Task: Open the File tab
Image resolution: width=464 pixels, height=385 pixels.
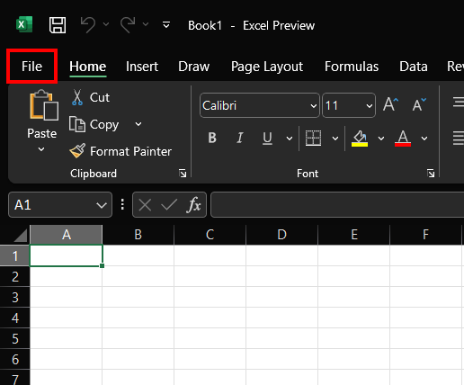Action: (x=31, y=67)
